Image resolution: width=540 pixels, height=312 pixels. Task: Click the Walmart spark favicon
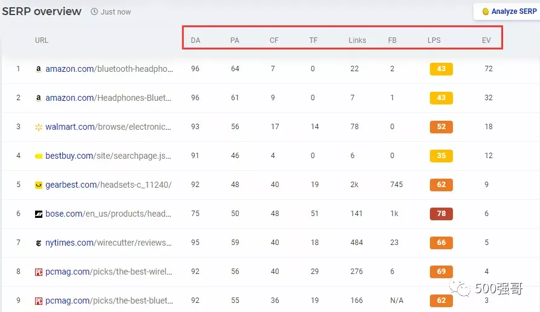(39, 127)
